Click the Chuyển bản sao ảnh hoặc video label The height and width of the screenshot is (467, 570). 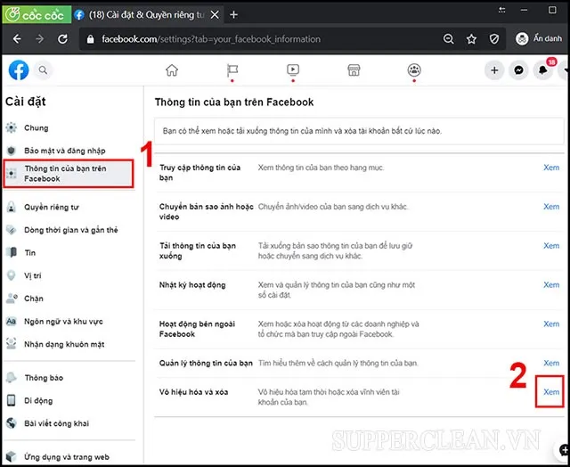(207, 212)
